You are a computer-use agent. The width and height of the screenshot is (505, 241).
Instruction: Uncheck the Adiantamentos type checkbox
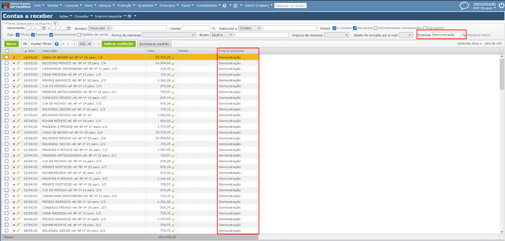[51, 34]
